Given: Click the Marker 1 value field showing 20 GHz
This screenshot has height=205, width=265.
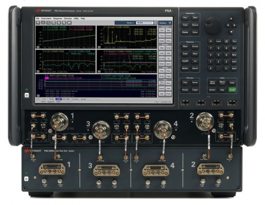Looking at the screenshot, I should tap(145, 23).
